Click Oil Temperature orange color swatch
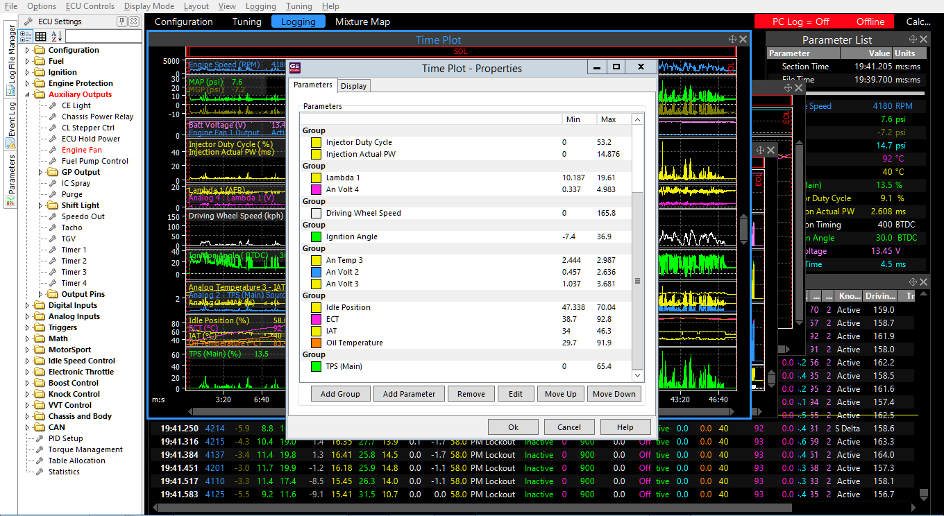This screenshot has width=944, height=516. point(316,343)
